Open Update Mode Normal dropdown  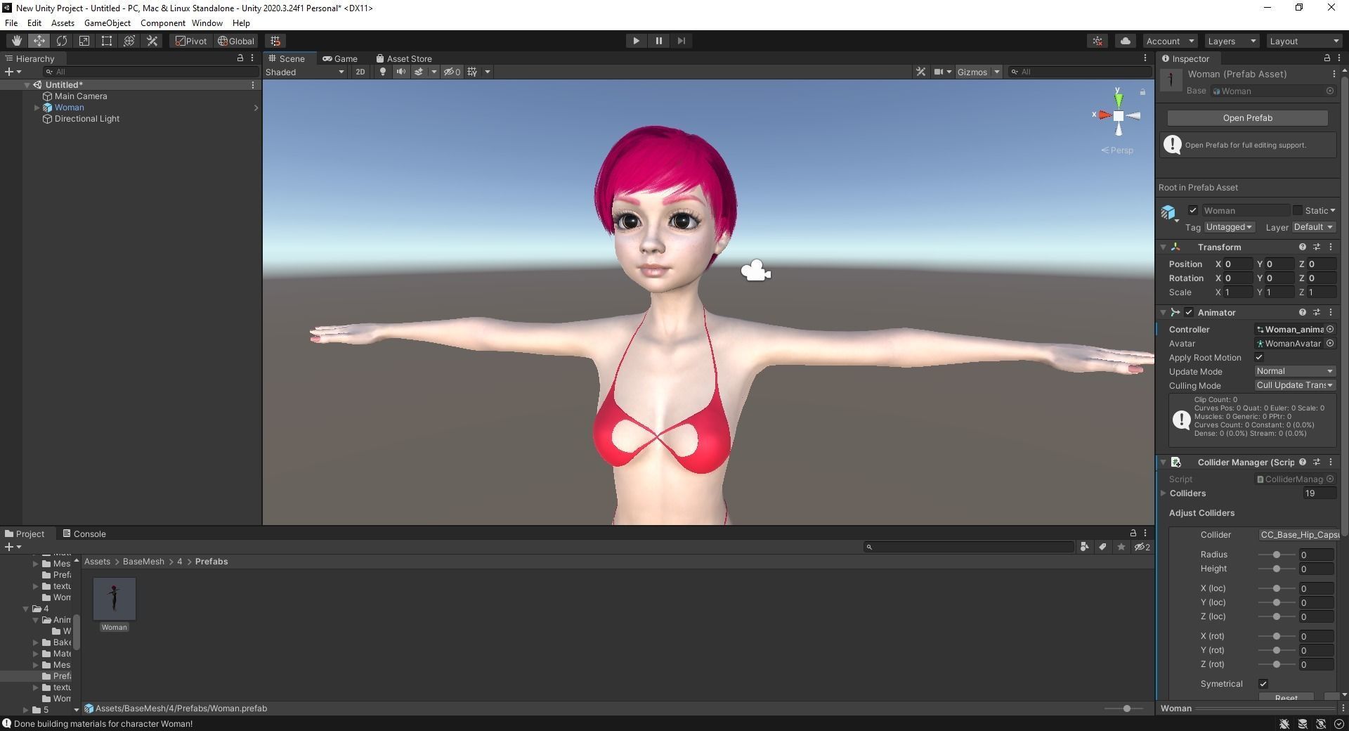[1295, 372]
